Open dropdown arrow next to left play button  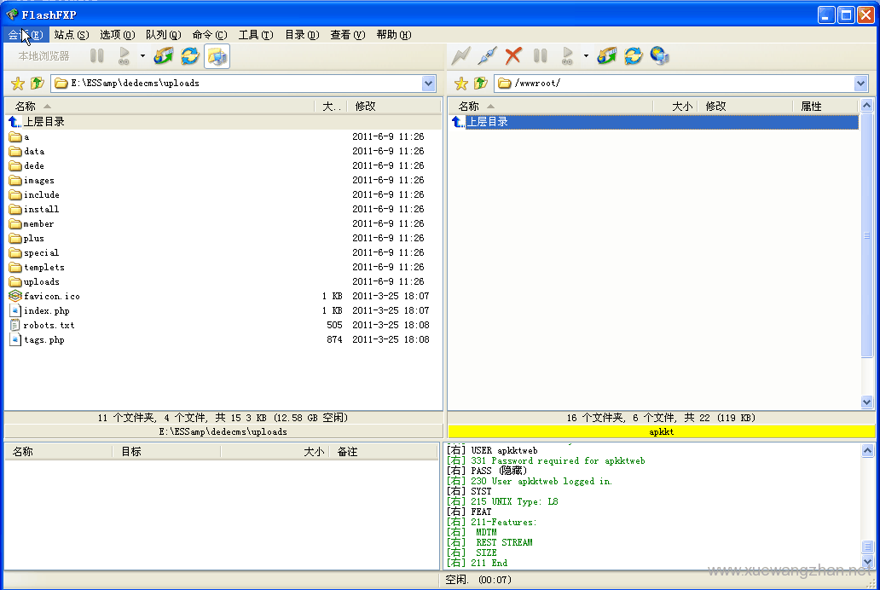142,57
